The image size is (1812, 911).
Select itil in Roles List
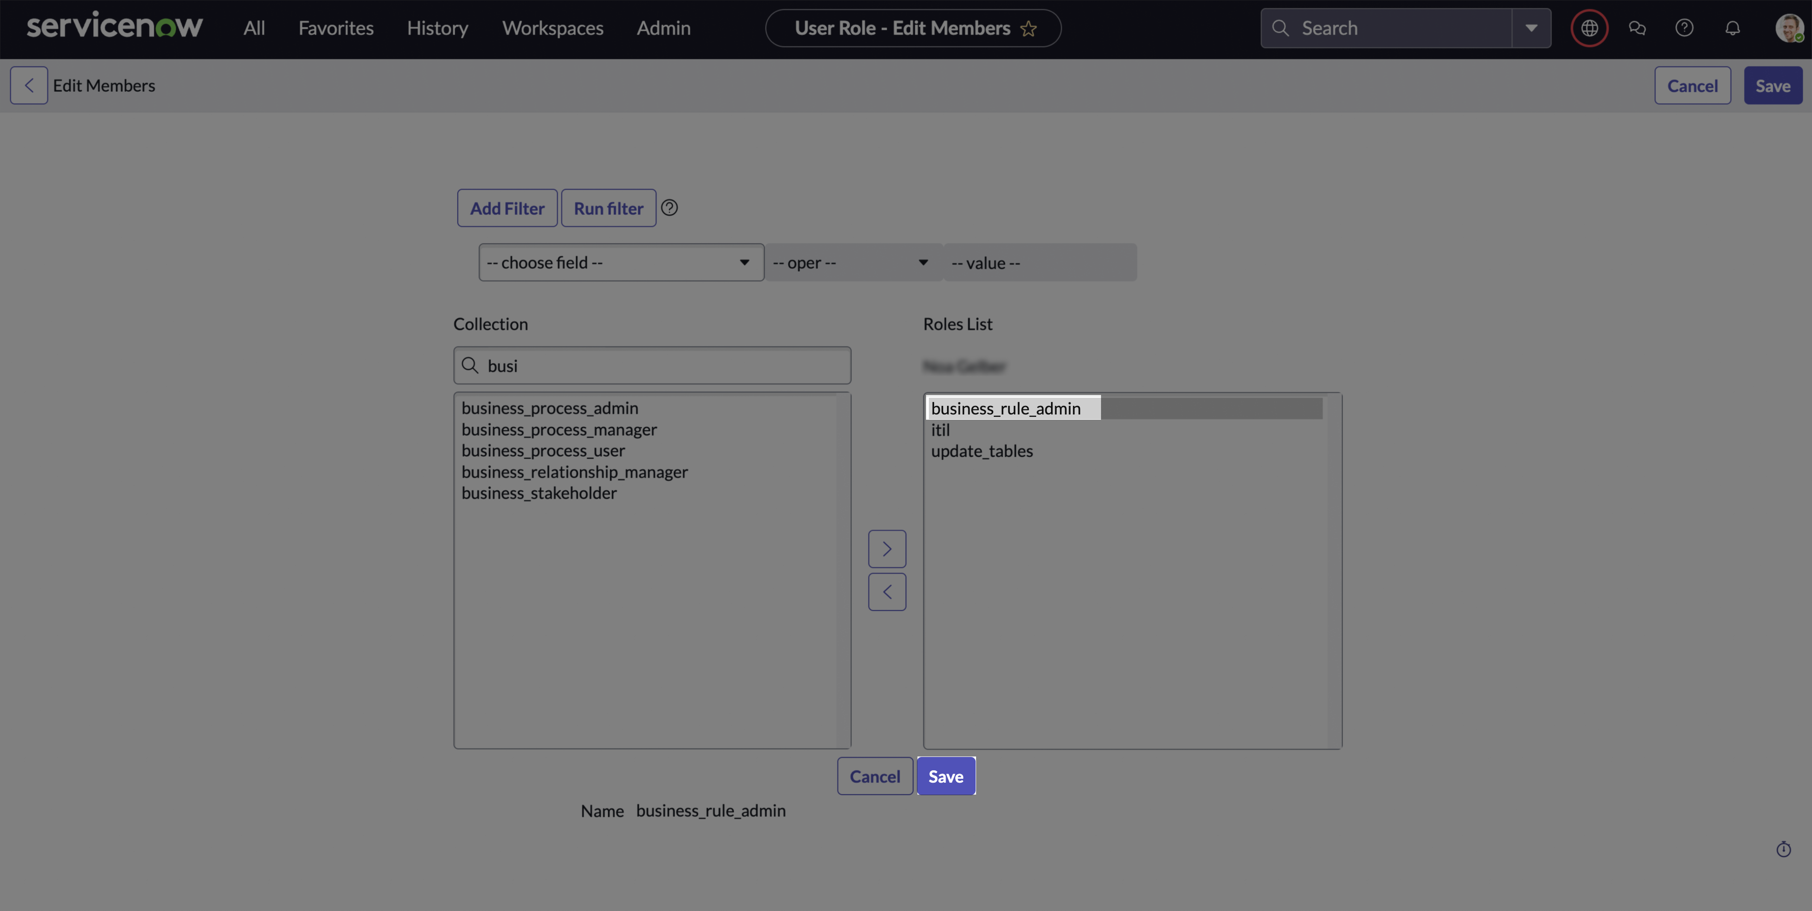(1125, 430)
